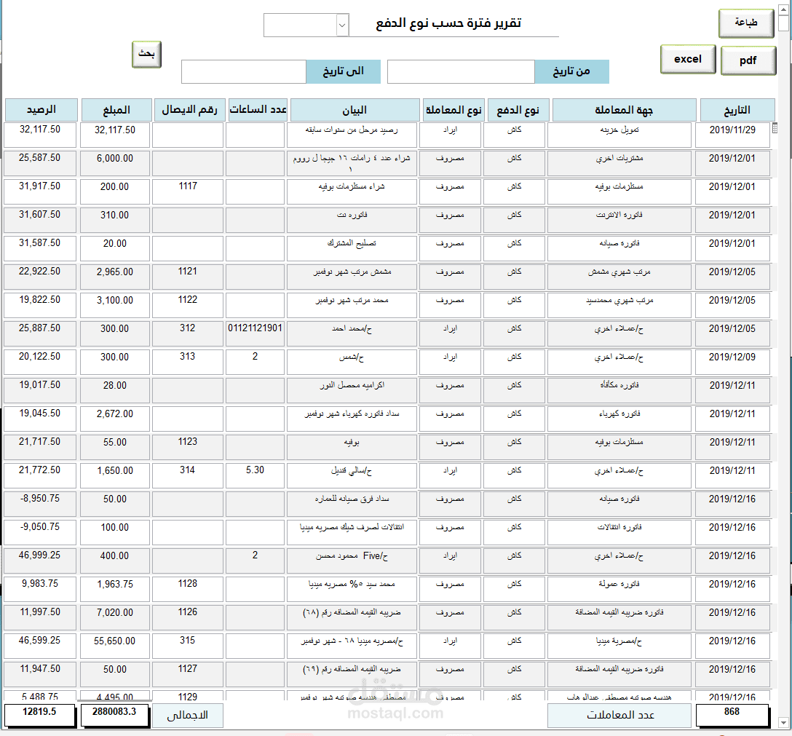Select the party cell فاتورة كهرباء

pos(619,419)
